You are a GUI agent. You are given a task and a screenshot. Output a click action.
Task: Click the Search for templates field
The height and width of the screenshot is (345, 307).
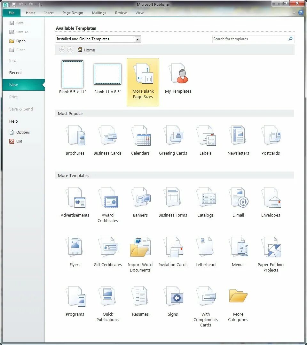tap(249, 39)
